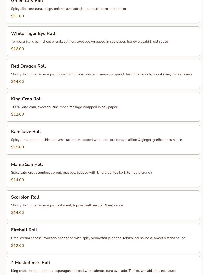Select the Scorpion Roll title
Screen dimensions: 208x275
click(25, 197)
